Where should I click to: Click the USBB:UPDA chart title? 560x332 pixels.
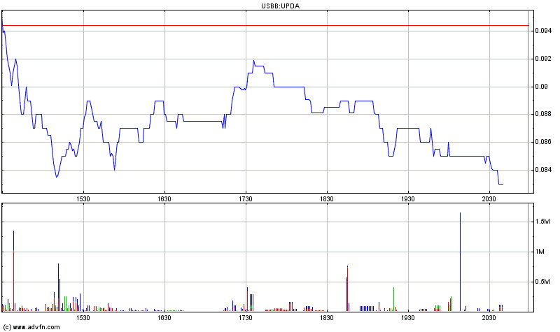[x=281, y=6]
